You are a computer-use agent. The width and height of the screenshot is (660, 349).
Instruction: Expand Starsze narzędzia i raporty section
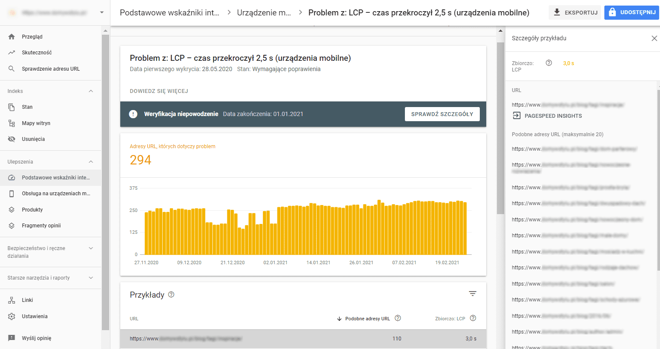(91, 278)
